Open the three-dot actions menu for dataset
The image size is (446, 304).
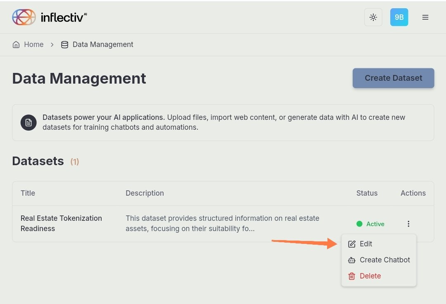click(408, 224)
